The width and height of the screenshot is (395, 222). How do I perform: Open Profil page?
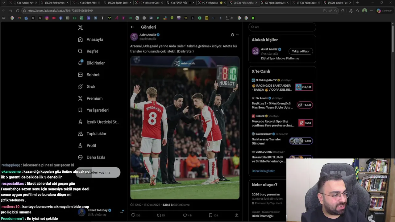[x=87, y=145]
